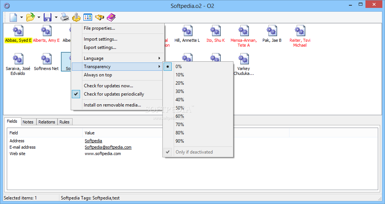The width and height of the screenshot is (385, 204).
Task: Toggle Always on top option
Action: (x=118, y=75)
